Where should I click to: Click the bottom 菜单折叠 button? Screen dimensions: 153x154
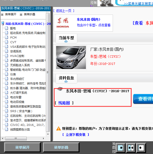coord(61,147)
